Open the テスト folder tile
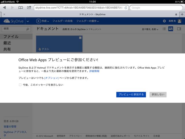 coord(59,44)
